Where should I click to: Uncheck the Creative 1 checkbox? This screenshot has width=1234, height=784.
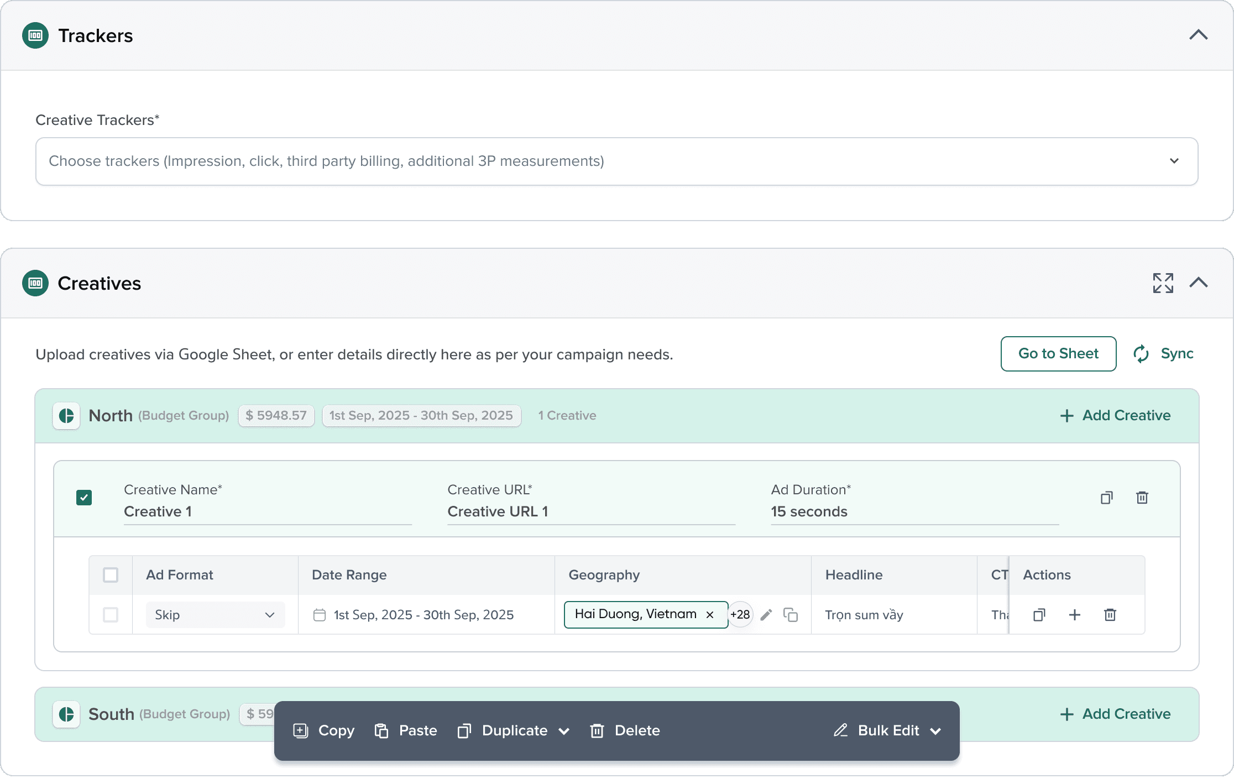[84, 498]
